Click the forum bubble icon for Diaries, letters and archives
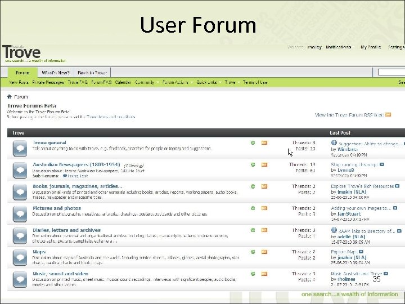The height and width of the screenshot is (304, 405). pos(20,236)
